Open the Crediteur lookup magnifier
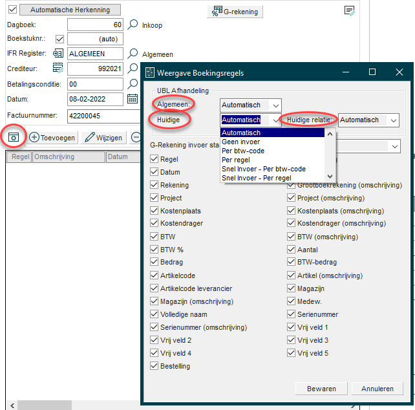 (x=133, y=69)
